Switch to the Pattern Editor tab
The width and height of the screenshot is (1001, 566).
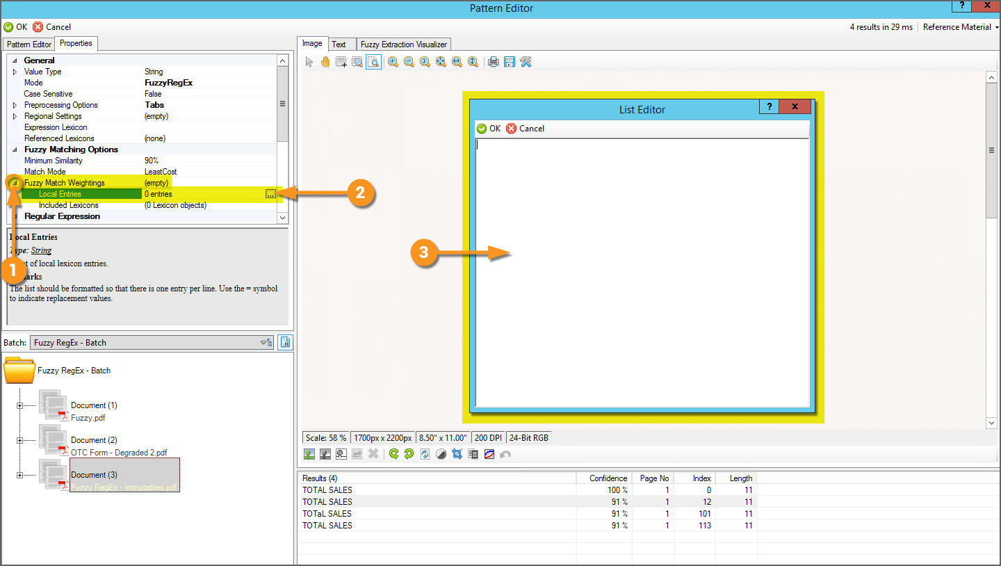coord(29,45)
